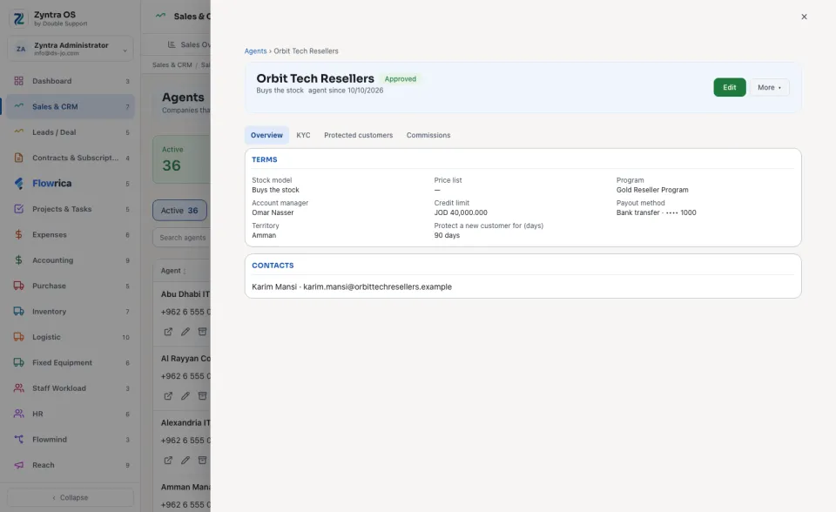Open the Zyntra Administrator account switcher
The image size is (836, 512).
click(x=71, y=49)
